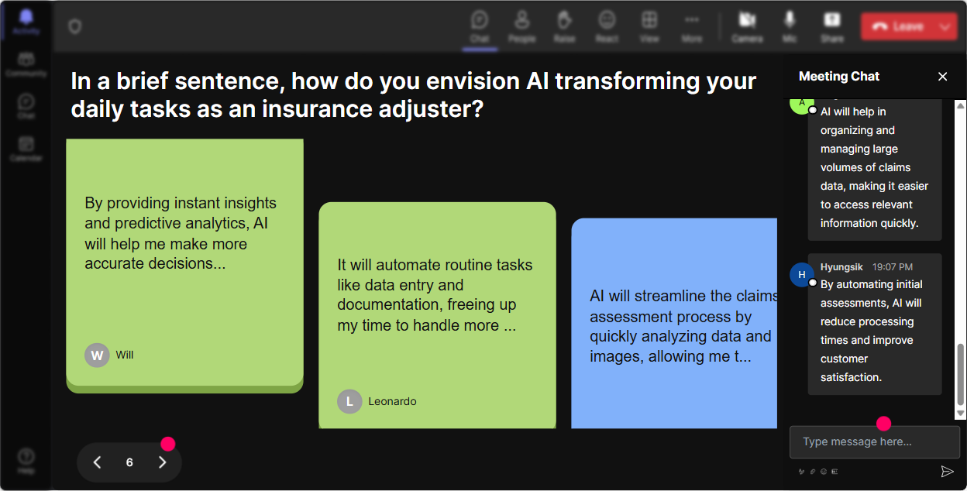This screenshot has width=967, height=491.
Task: Open Help in the left sidebar
Action: (x=26, y=461)
